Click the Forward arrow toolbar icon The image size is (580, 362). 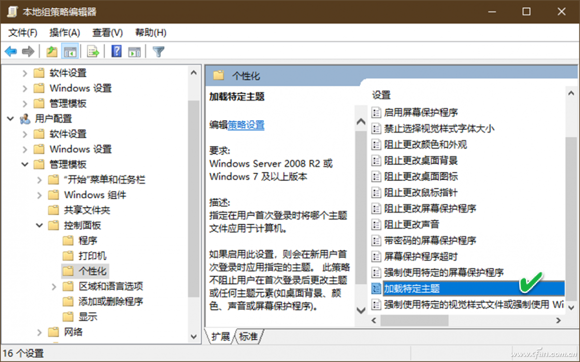(28, 51)
